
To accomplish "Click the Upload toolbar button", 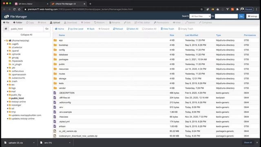I will click(x=55, y=22).
